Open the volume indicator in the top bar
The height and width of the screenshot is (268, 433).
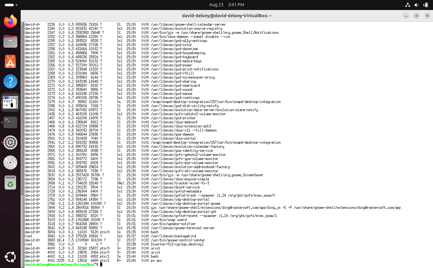click(x=416, y=5)
